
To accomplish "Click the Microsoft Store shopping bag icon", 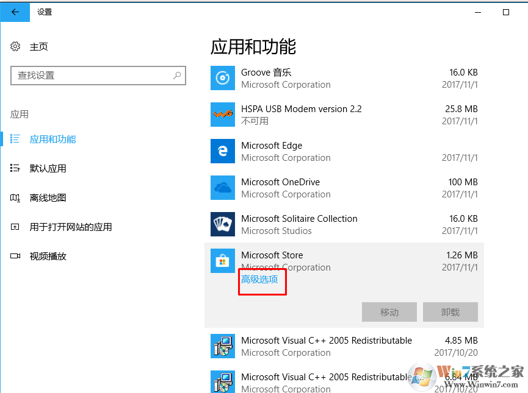I will tap(223, 261).
